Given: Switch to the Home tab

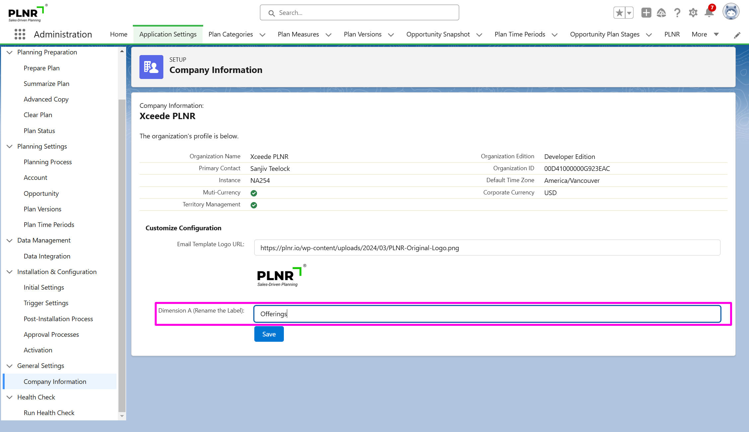Looking at the screenshot, I should tap(119, 34).
